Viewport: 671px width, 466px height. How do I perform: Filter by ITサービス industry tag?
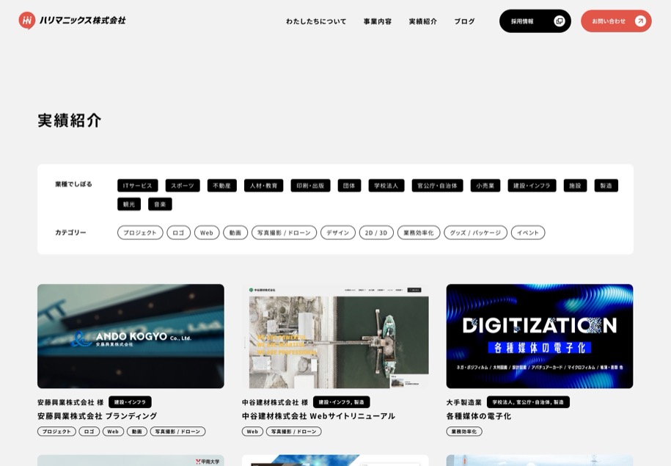pos(137,186)
